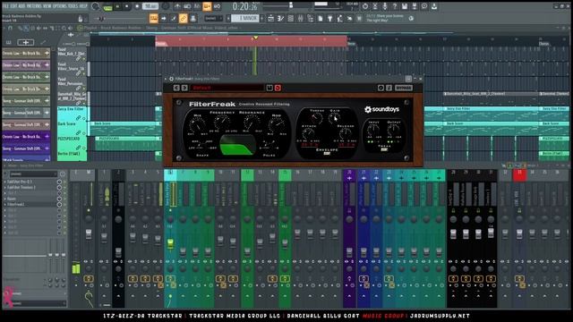
Task: Toggle the metronome icon in recording panel
Action: [x=177, y=6]
